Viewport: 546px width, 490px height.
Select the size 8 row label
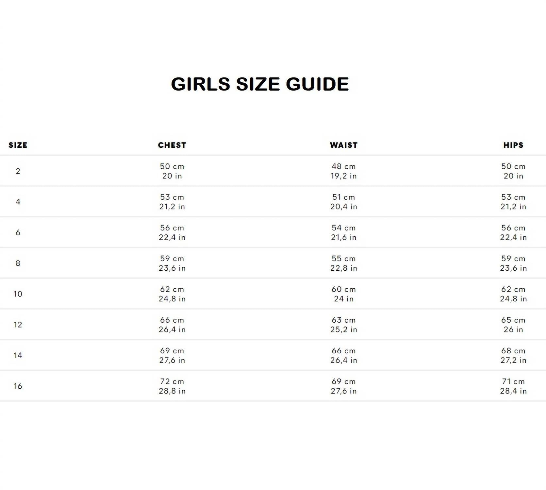click(x=18, y=263)
